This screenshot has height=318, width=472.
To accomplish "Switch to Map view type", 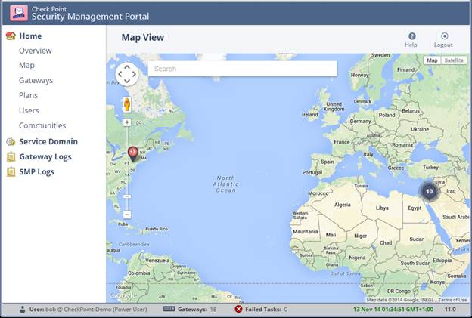I will point(432,60).
